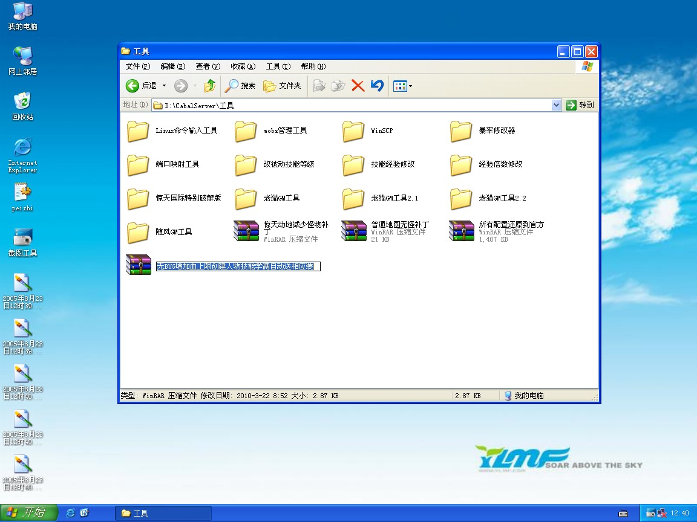The image size is (697, 522).
Task: Open the Search (搜索) toolbar button
Action: (x=240, y=86)
